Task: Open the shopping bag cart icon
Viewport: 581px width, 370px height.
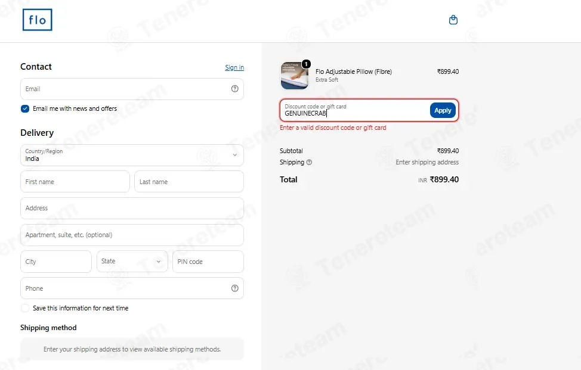Action: (453, 20)
